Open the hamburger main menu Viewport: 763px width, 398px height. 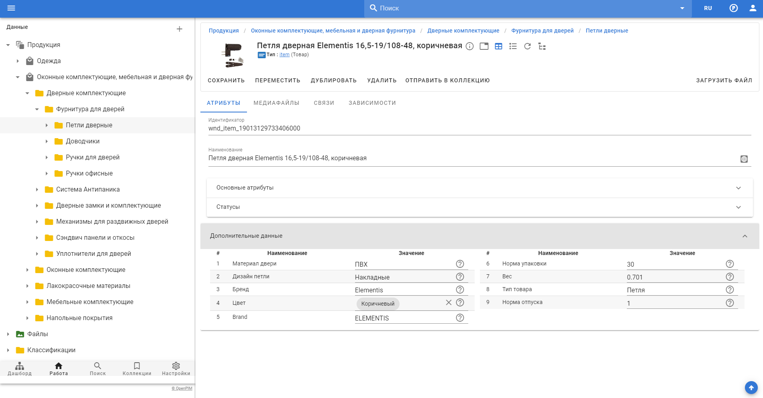[11, 8]
